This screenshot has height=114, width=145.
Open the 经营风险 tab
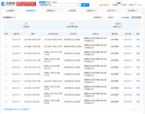click(51, 11)
